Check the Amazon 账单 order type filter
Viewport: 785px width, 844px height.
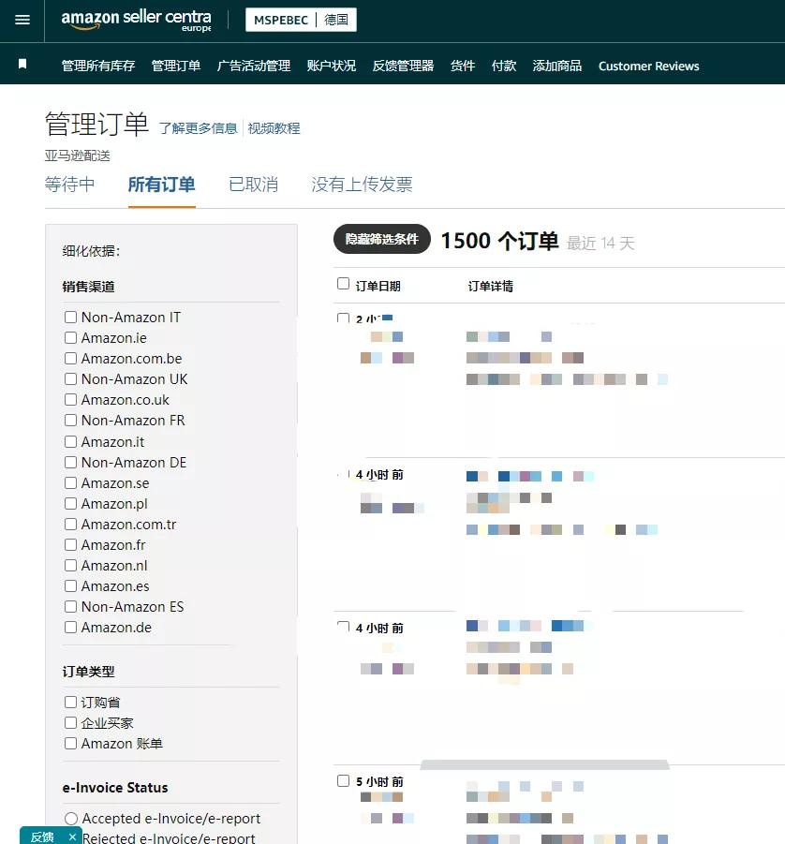click(x=70, y=744)
